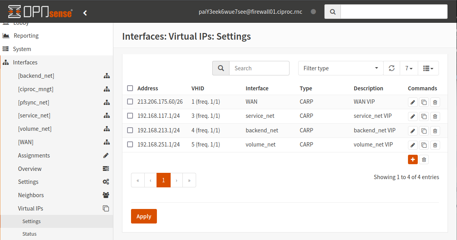Image resolution: width=457 pixels, height=240 pixels.
Task: Open the entries-per-page dropdown showing 7
Action: pyautogui.click(x=409, y=68)
